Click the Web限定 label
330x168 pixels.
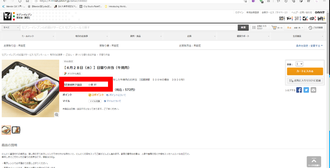coord(69,62)
